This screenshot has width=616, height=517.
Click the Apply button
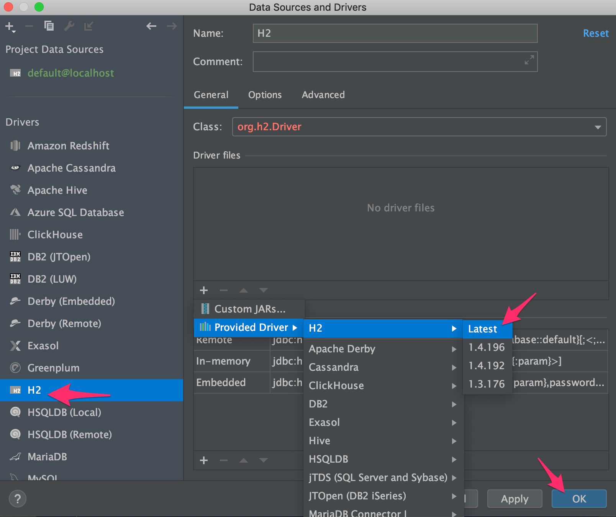pos(514,499)
